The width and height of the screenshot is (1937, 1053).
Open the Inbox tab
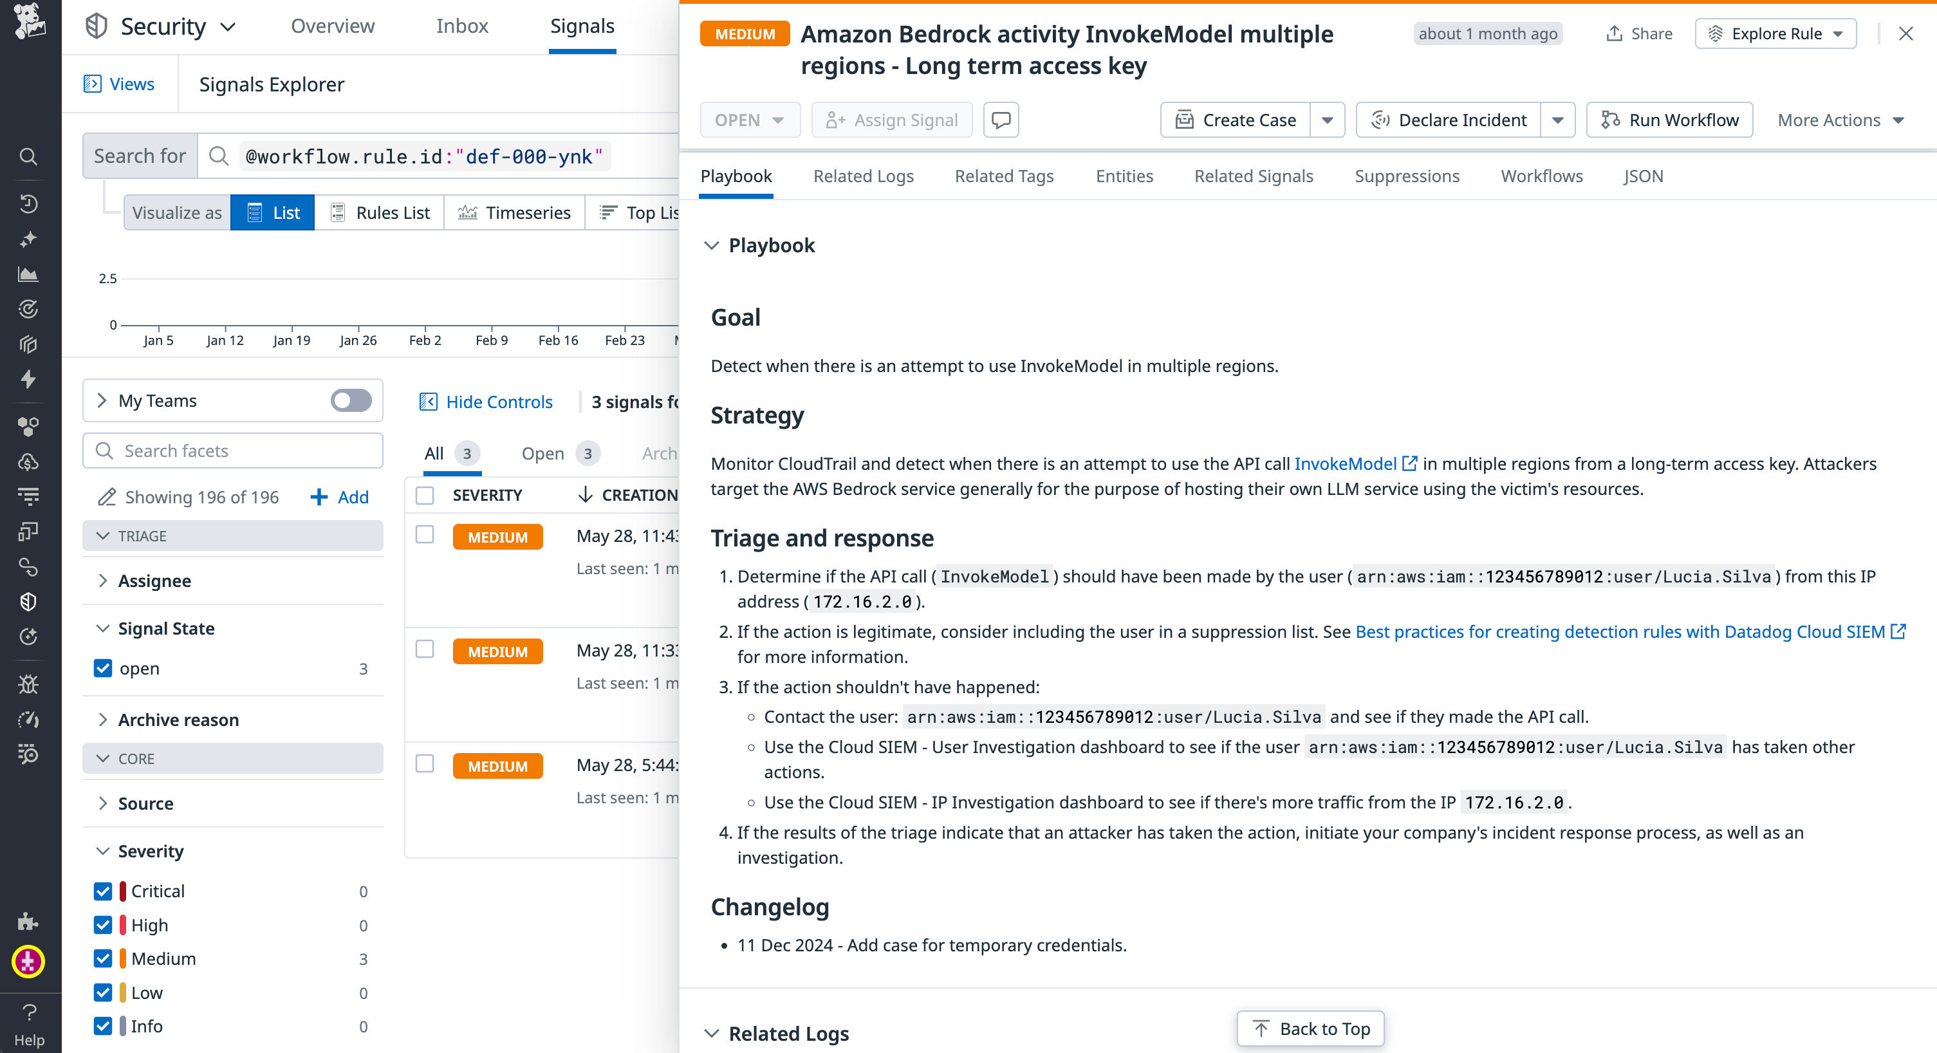click(461, 26)
